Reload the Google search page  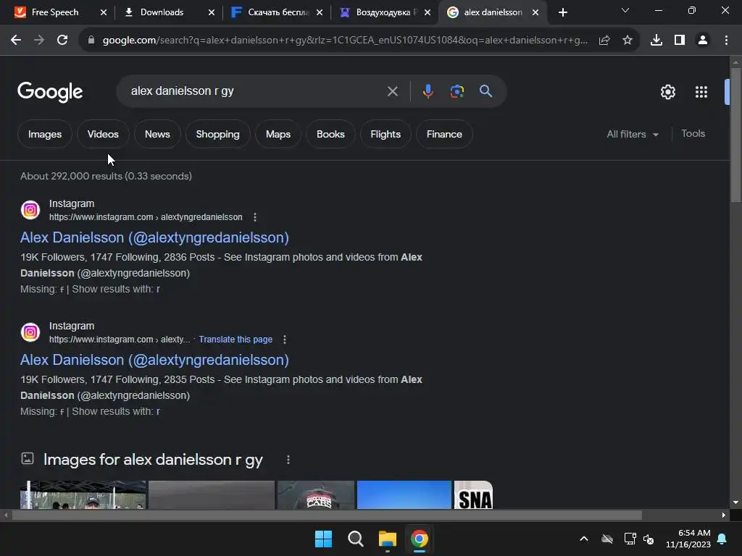coord(62,41)
